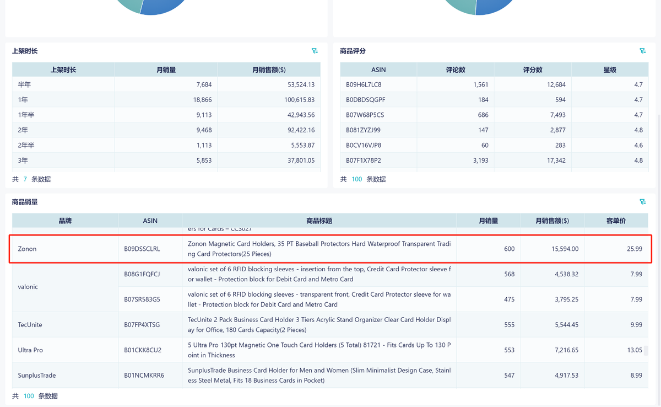Click ASIN B09H6L7LC8 in ratings table
Viewport: 661px width, 407px height.
[364, 85]
